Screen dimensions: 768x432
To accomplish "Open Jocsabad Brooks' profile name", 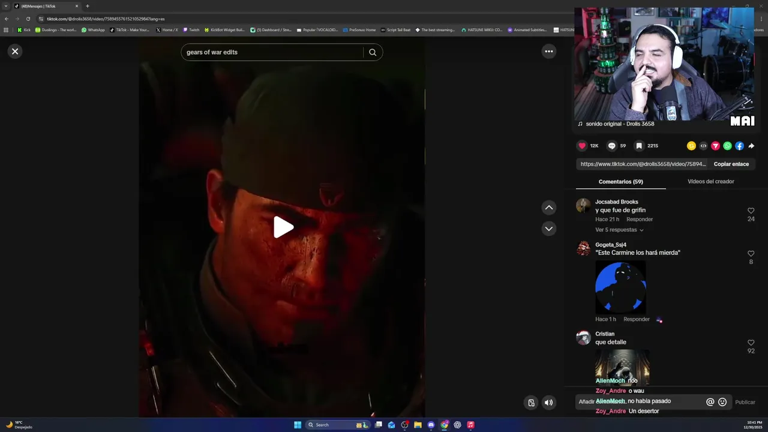I will click(x=616, y=202).
